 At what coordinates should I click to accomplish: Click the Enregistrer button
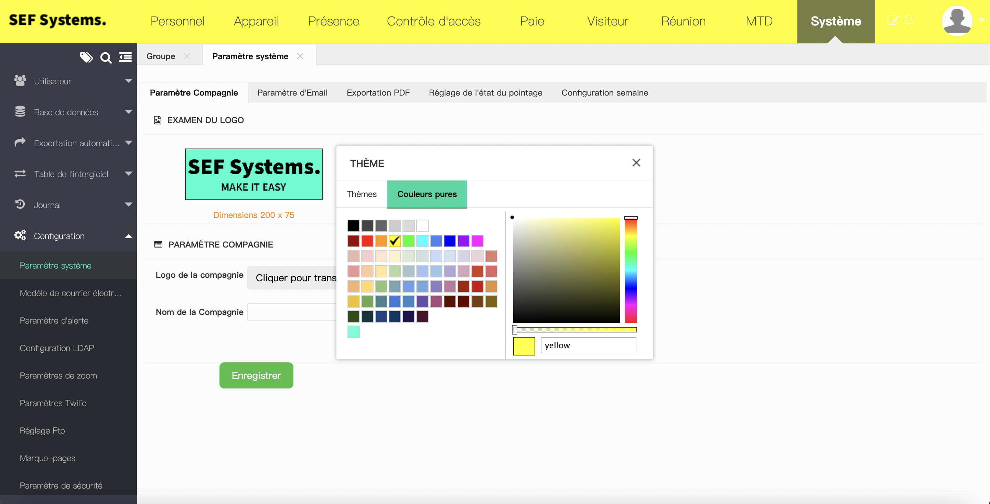click(256, 375)
